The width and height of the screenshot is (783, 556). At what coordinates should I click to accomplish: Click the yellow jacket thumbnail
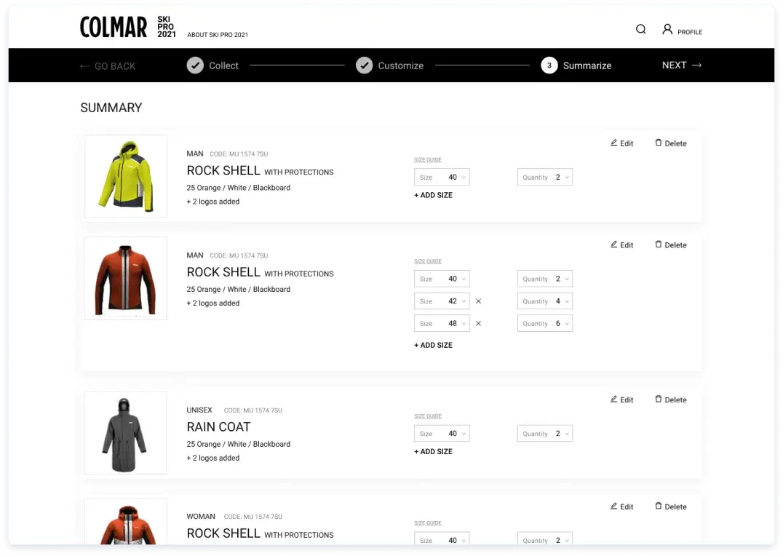click(x=125, y=176)
